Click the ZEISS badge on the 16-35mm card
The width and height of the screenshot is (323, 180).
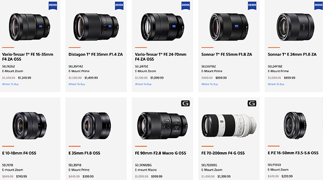pos(53,6)
